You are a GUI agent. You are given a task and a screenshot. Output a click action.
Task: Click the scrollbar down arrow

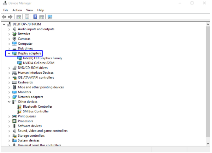pyautogui.click(x=208, y=144)
